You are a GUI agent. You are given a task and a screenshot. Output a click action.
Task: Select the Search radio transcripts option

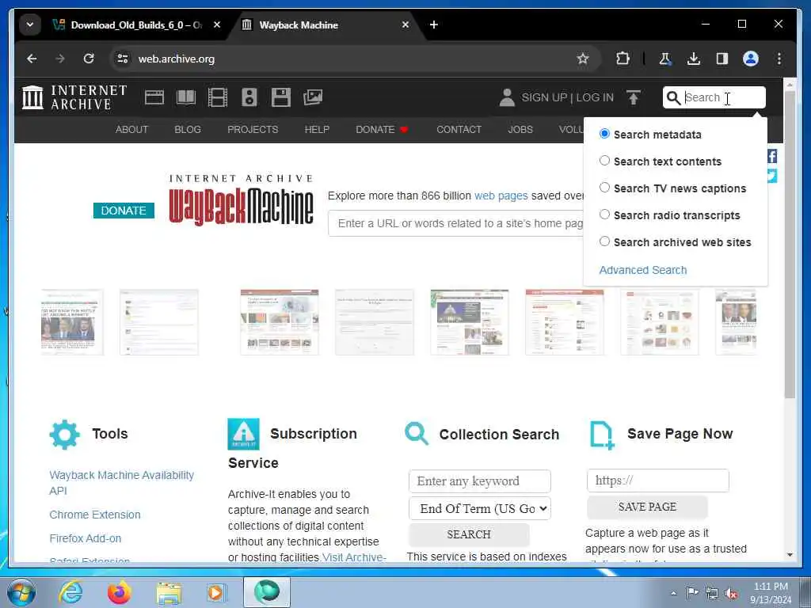(604, 215)
